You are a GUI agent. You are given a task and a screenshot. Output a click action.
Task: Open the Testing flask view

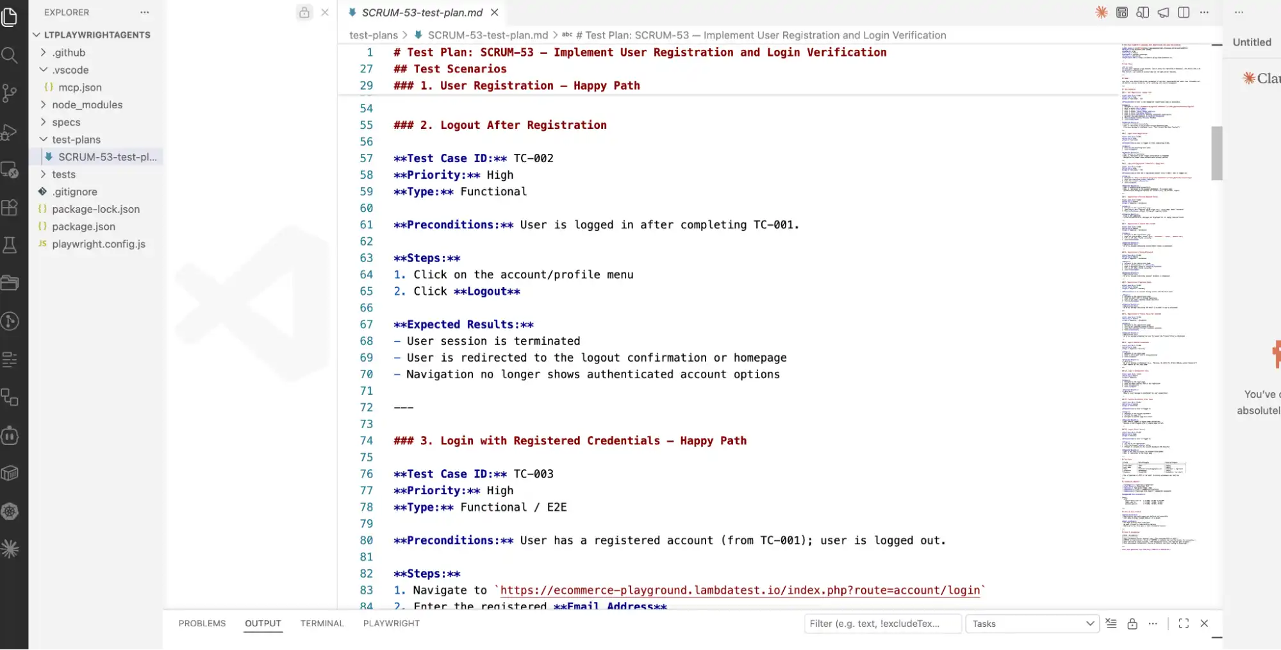pos(10,246)
